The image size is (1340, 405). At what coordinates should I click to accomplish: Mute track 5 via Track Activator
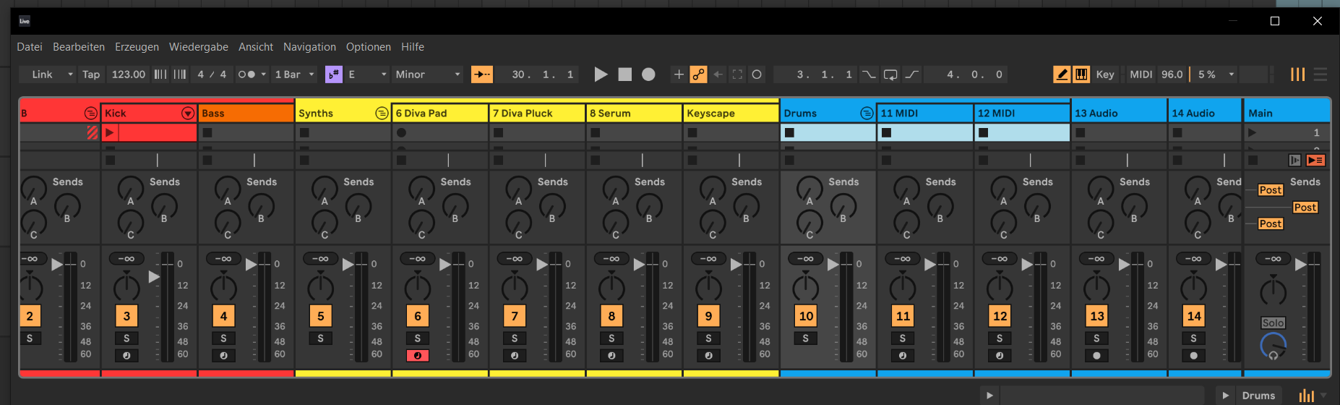pos(321,316)
